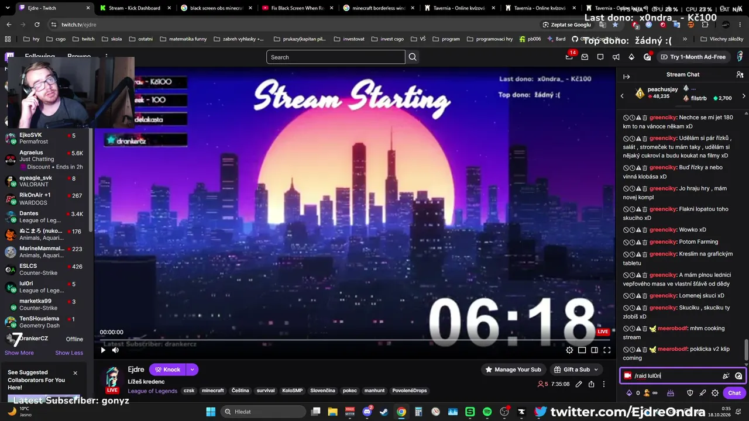The height and width of the screenshot is (421, 749).
Task: Collapse the Stream Chat panel arrow
Action: pos(626,77)
